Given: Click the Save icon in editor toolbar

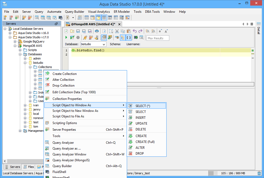Looking at the screenshot, I should click(78, 31).
